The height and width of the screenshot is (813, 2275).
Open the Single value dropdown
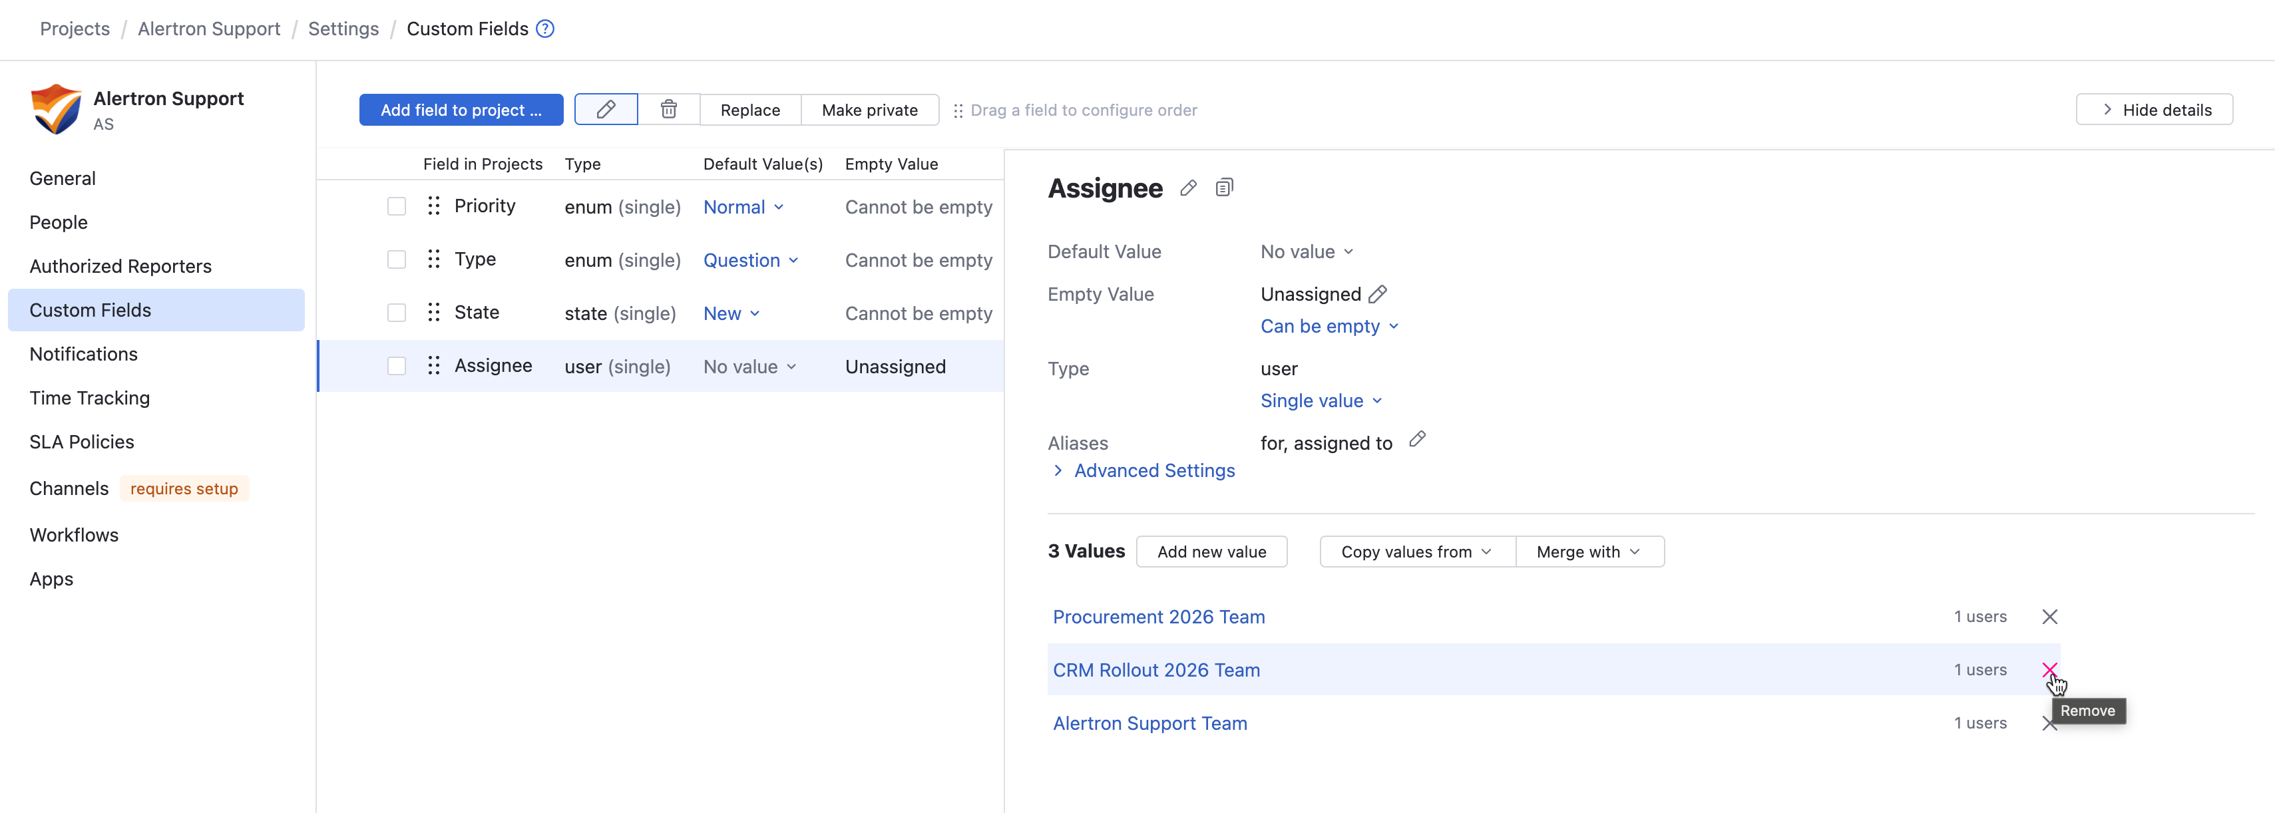click(x=1321, y=401)
